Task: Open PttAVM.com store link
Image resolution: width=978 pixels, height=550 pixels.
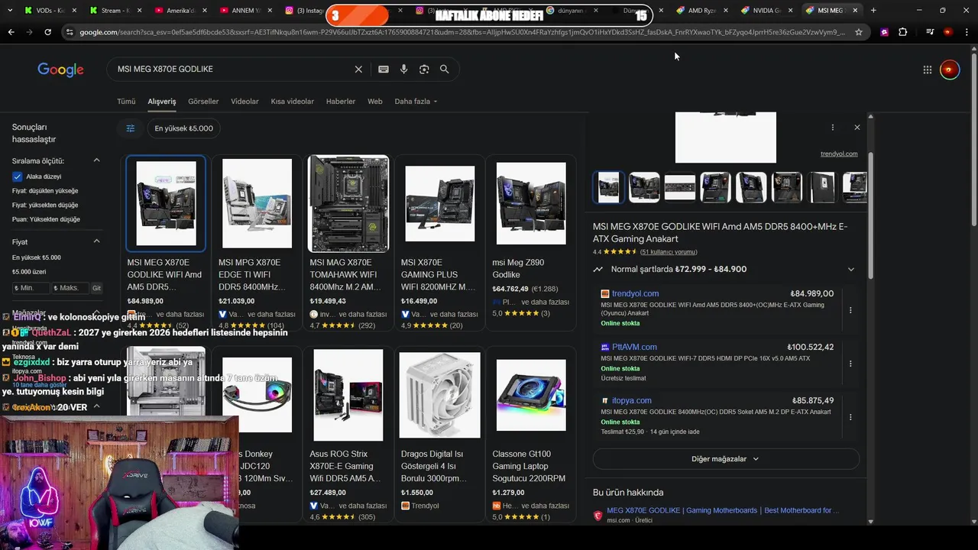Action: 634,347
